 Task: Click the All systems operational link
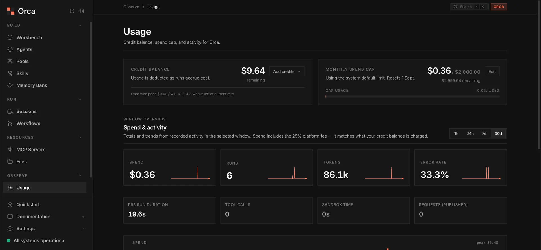click(39, 240)
